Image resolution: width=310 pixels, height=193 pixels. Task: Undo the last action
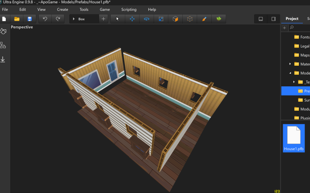point(45,19)
